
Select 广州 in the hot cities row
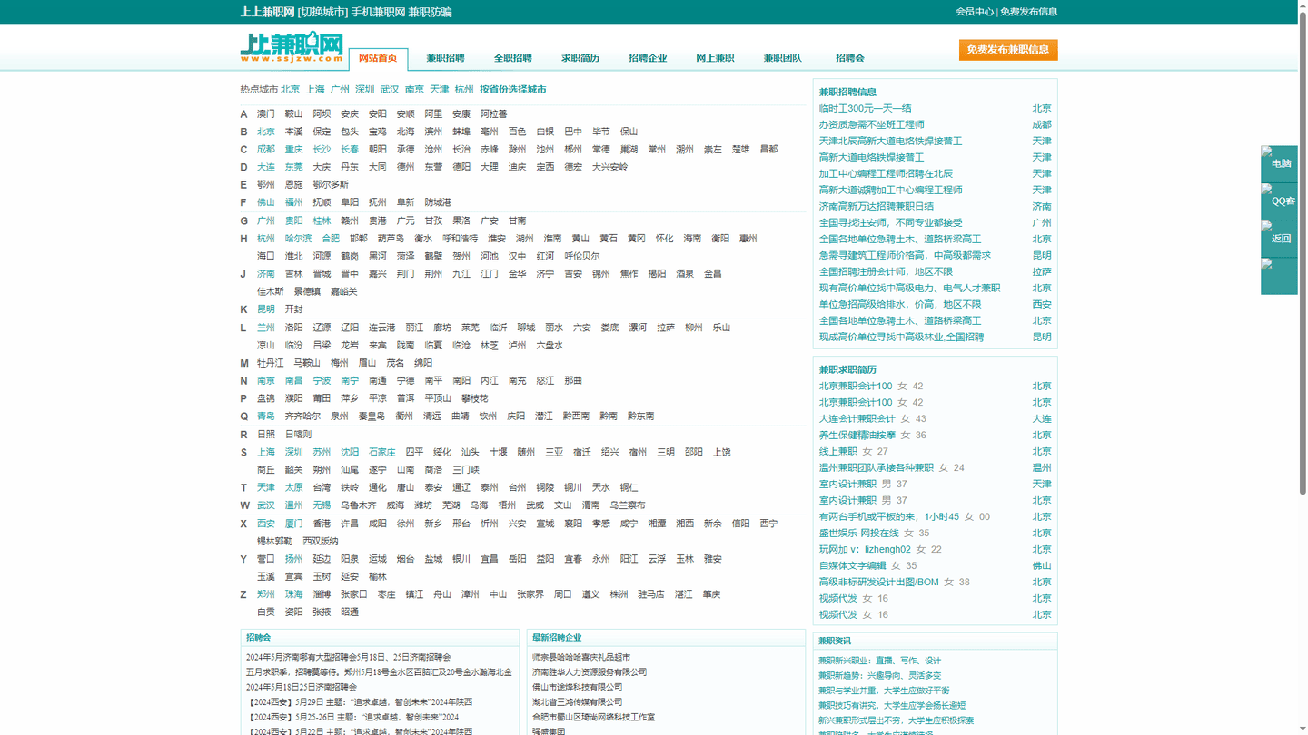(x=340, y=90)
